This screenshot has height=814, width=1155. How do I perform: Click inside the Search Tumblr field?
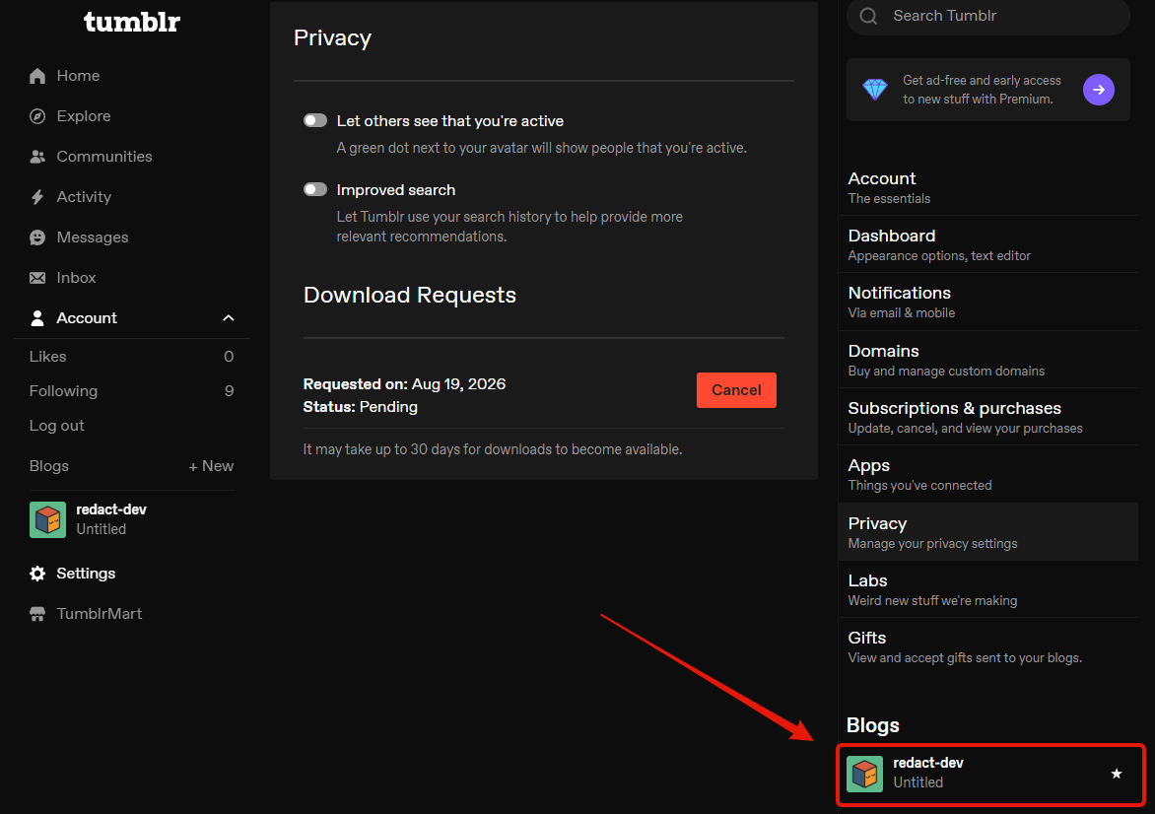point(988,16)
